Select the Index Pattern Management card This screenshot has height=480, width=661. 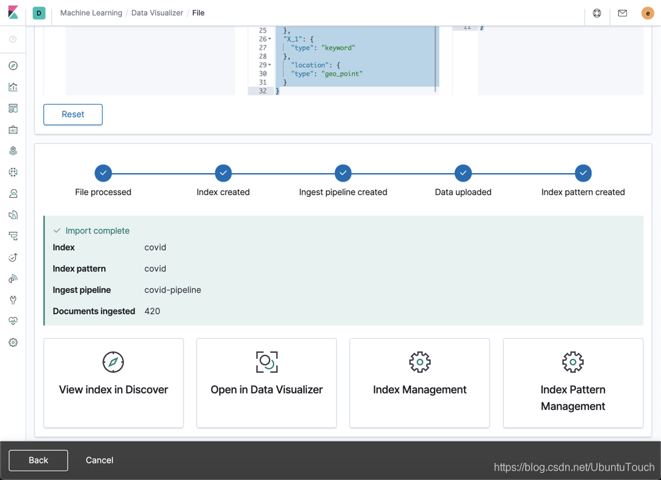click(572, 383)
